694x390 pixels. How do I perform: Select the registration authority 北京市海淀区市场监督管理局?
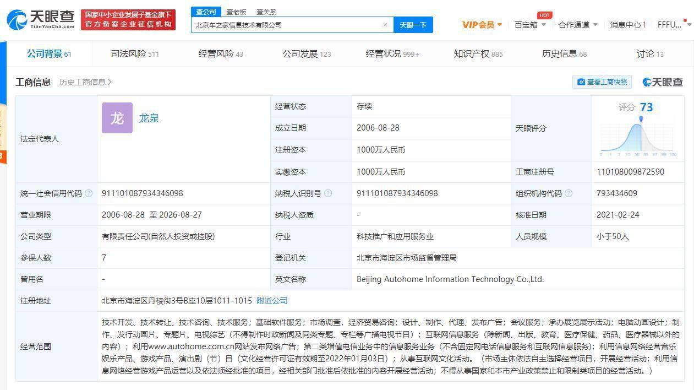[407, 258]
